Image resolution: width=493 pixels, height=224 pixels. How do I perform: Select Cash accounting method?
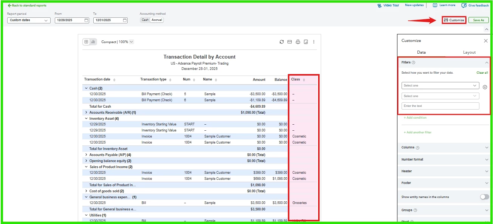click(145, 20)
